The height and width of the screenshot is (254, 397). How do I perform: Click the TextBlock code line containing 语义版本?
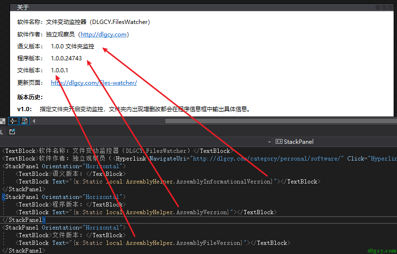click(70, 174)
